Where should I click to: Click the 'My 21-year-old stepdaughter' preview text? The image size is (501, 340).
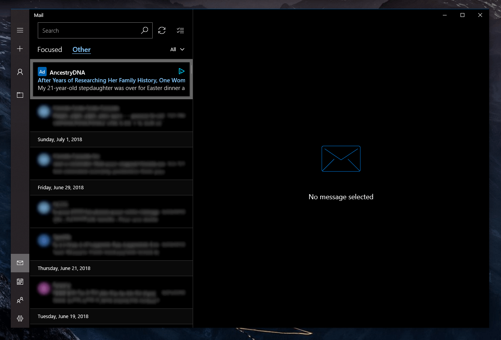pos(111,88)
